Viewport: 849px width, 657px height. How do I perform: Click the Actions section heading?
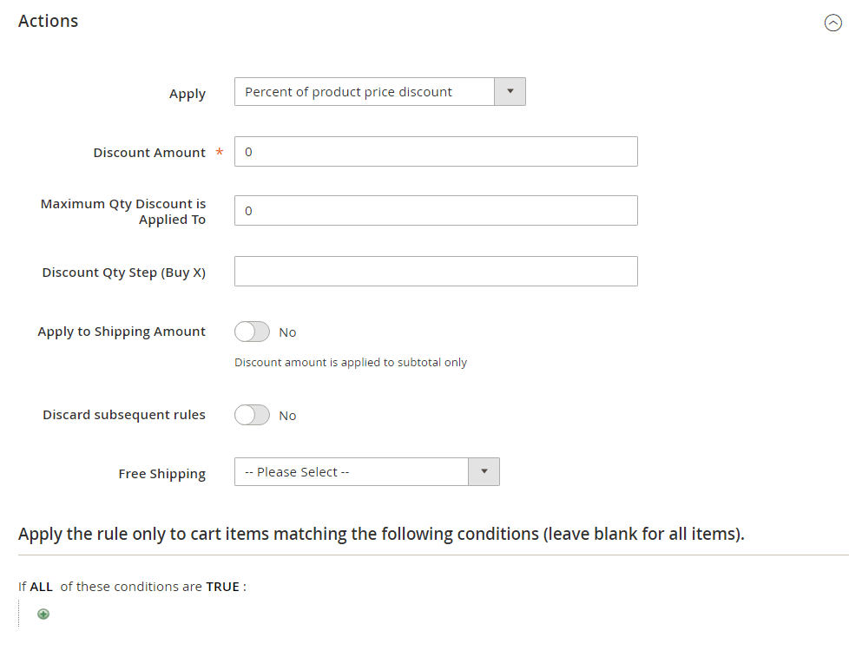click(x=49, y=21)
